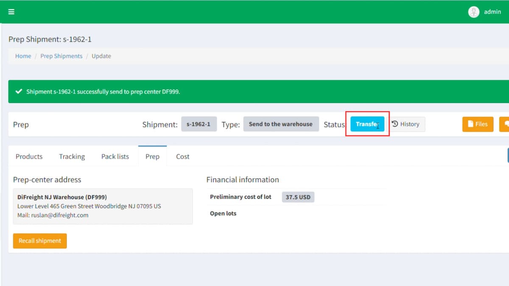This screenshot has height=286, width=509.
Task: Click the Send to the warehouse type badge
Action: click(x=280, y=124)
